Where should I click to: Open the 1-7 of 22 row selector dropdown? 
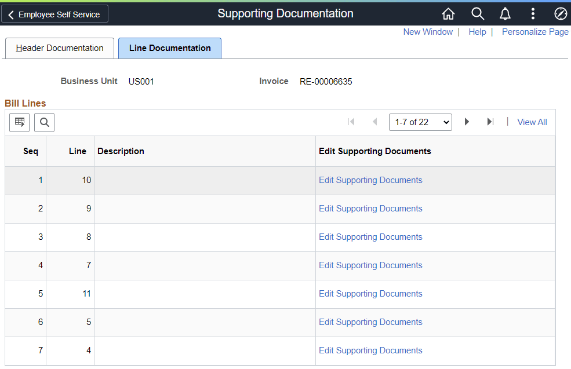pos(420,122)
